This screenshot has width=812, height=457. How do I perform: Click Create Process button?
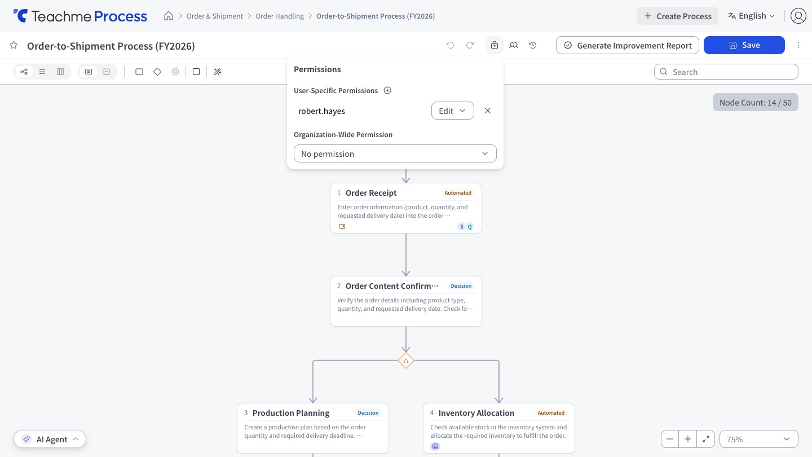pos(677,16)
